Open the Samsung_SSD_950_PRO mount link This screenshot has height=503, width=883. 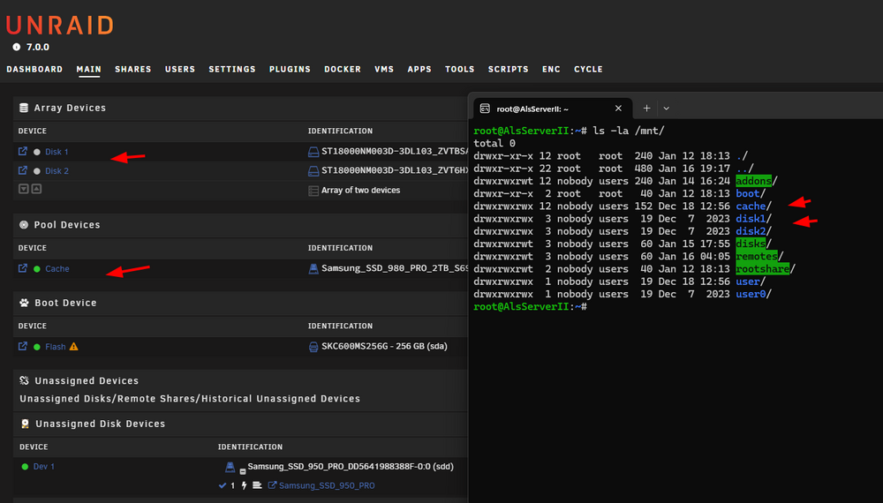327,485
